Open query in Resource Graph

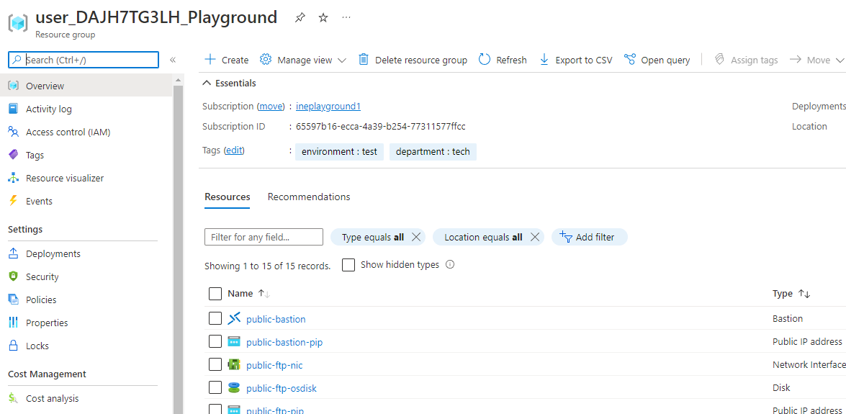tap(657, 60)
